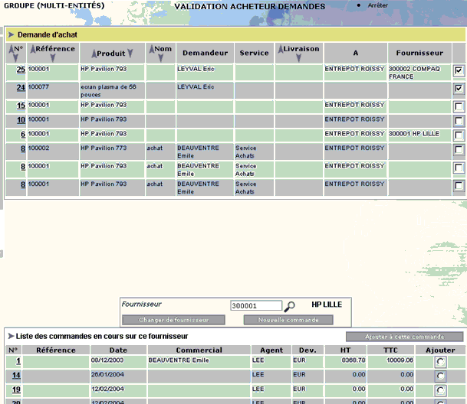The height and width of the screenshot is (404, 467).
Task: Click the Ajouter à cette commande button
Action: tap(404, 337)
